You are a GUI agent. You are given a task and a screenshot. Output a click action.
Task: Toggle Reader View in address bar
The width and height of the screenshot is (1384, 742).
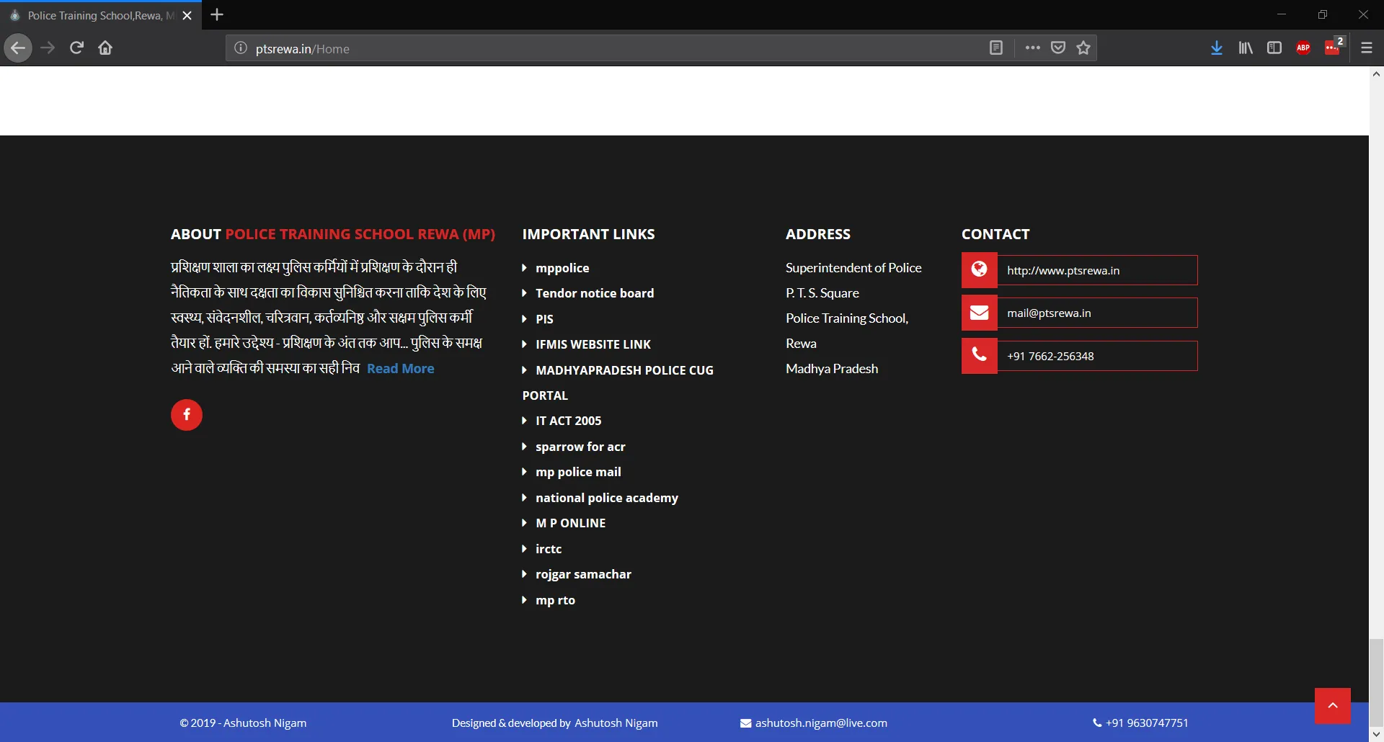click(995, 48)
